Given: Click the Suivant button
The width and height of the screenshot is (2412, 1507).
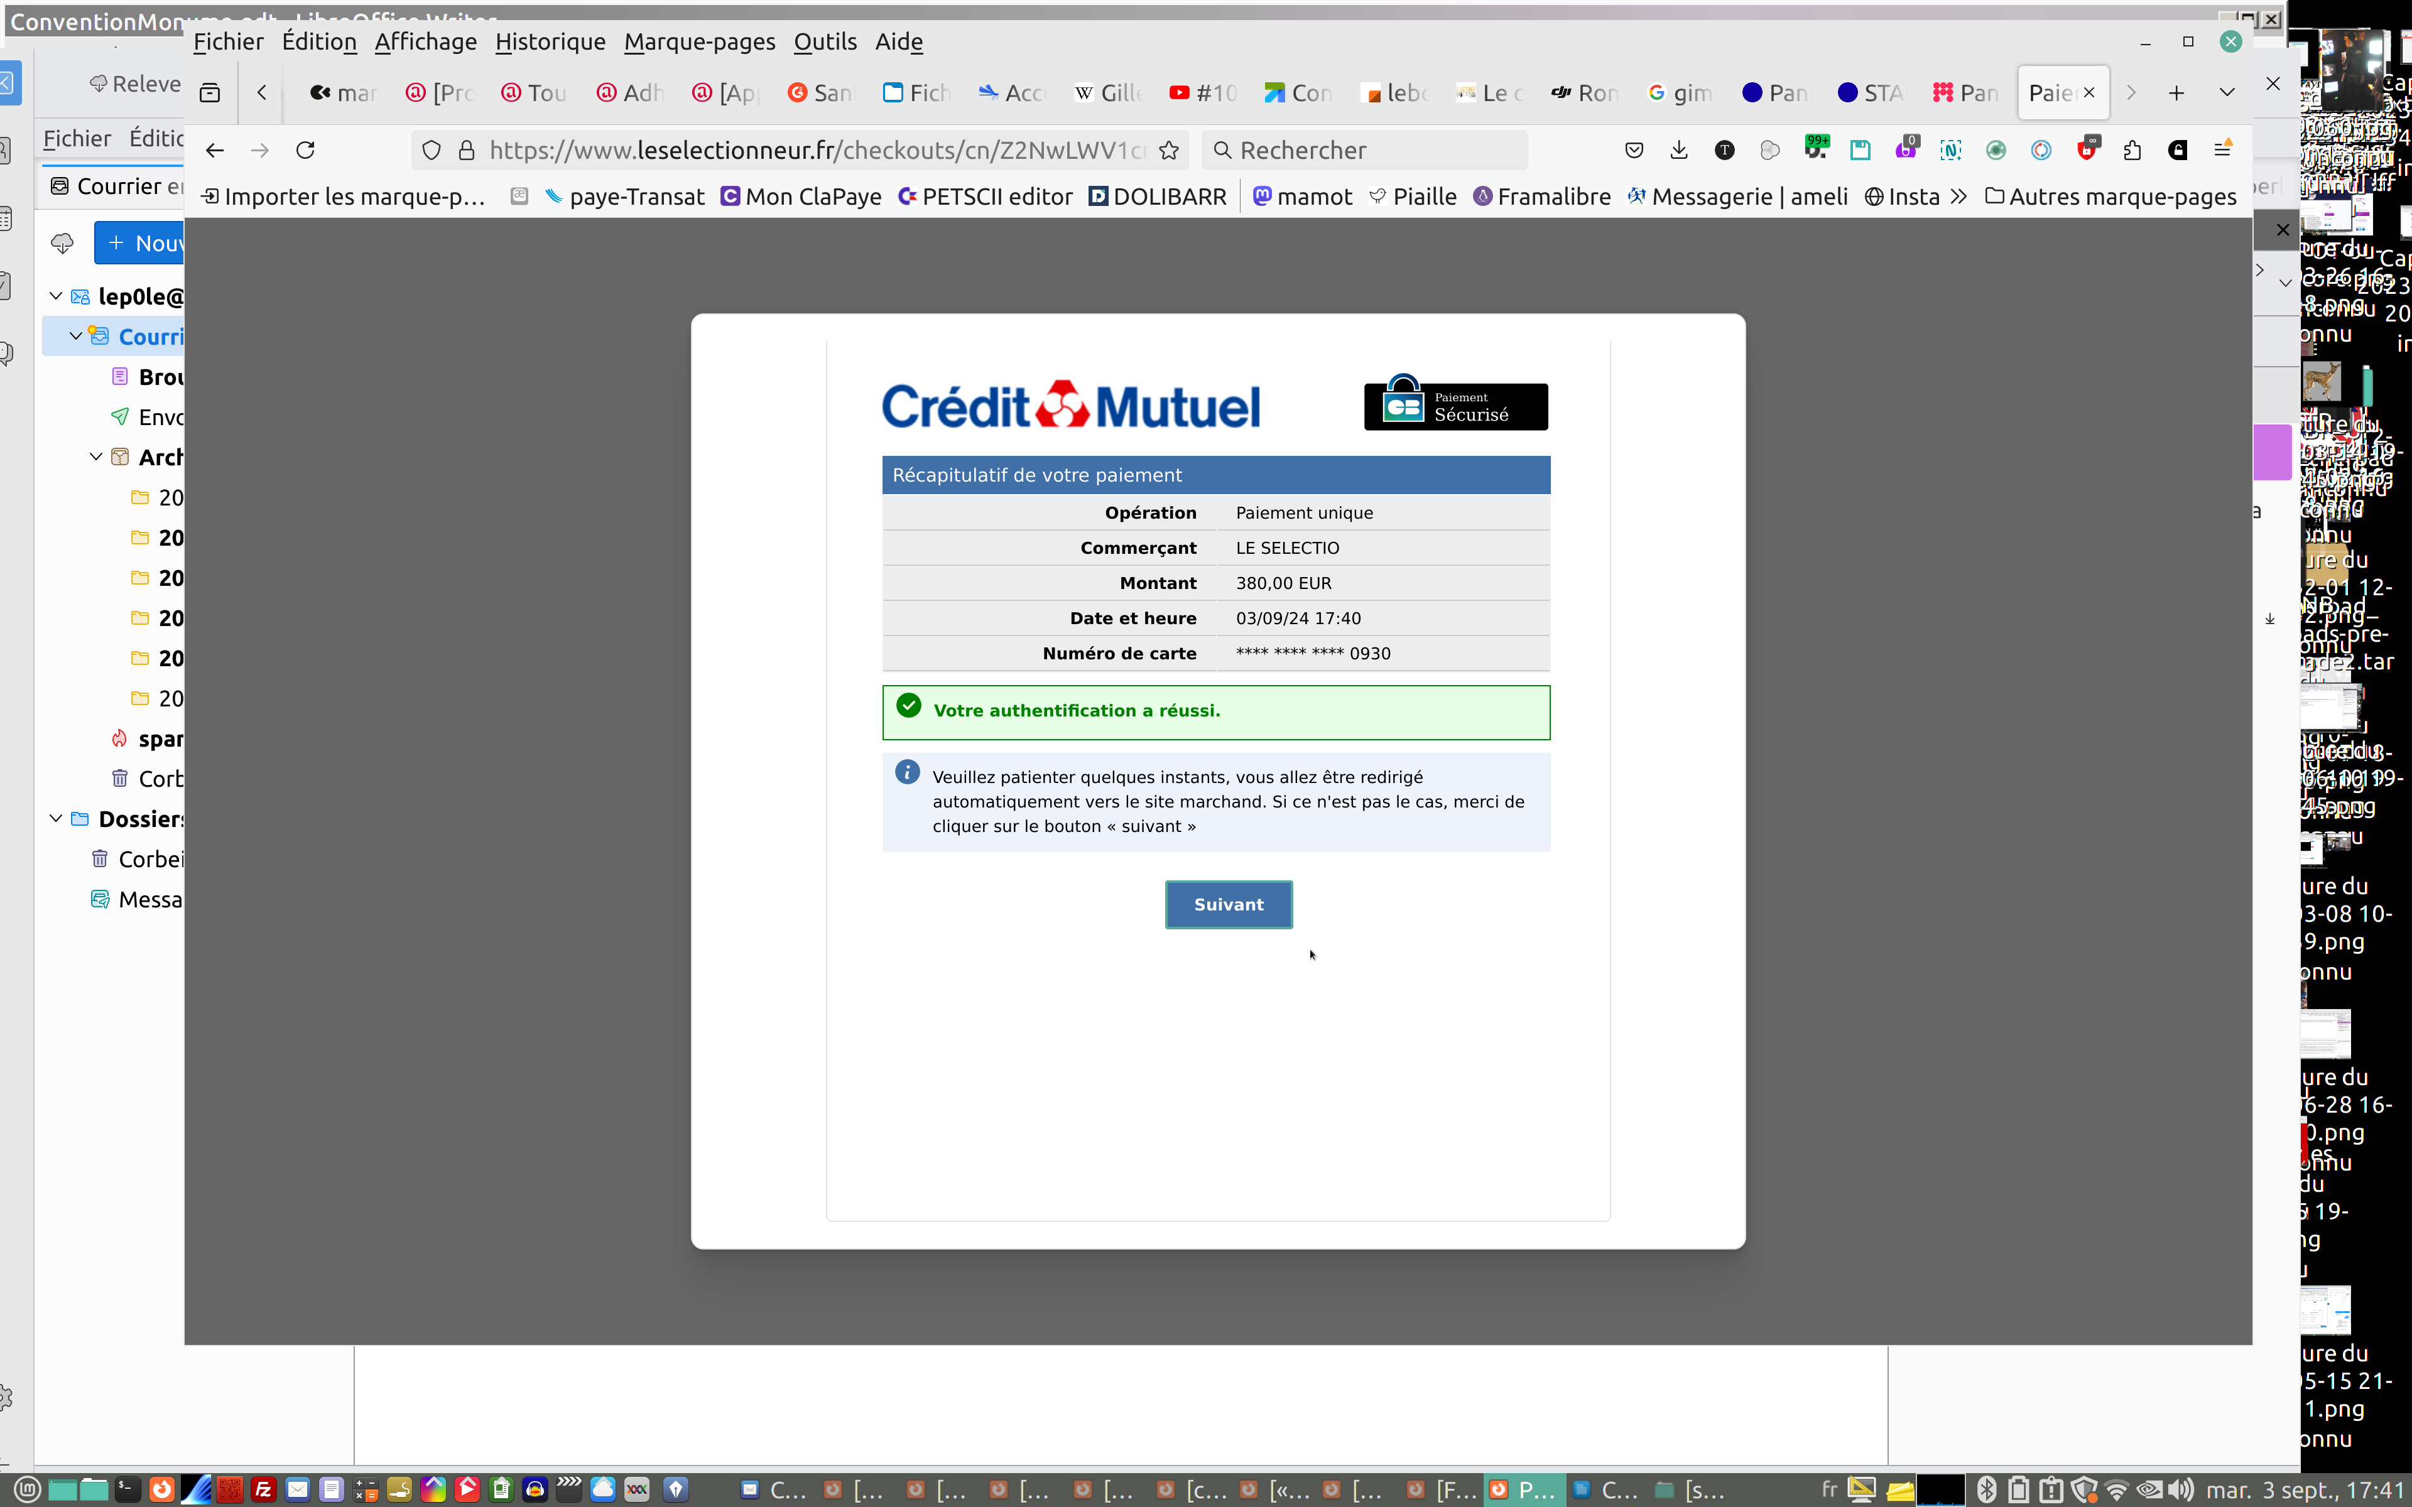Looking at the screenshot, I should [x=1228, y=904].
